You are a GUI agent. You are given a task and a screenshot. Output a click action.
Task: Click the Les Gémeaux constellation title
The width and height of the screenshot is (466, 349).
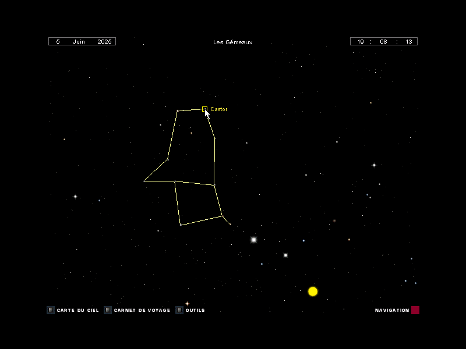pyautogui.click(x=232, y=42)
